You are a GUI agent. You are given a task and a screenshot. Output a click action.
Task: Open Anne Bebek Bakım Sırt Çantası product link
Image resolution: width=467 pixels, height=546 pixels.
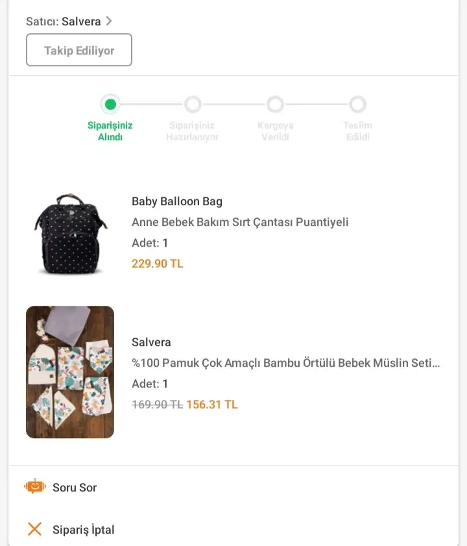click(240, 222)
